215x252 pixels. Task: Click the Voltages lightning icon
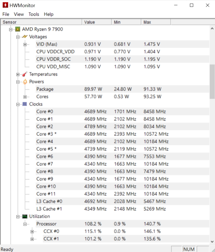[25, 37]
